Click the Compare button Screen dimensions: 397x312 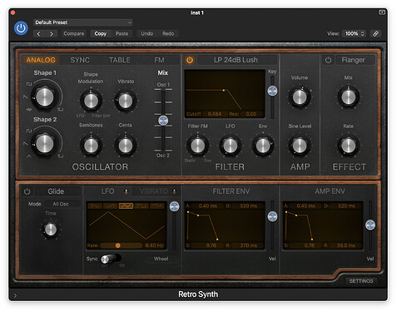73,33
